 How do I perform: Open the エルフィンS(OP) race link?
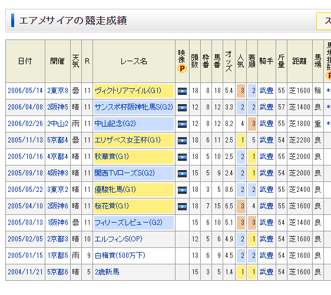[118, 239]
